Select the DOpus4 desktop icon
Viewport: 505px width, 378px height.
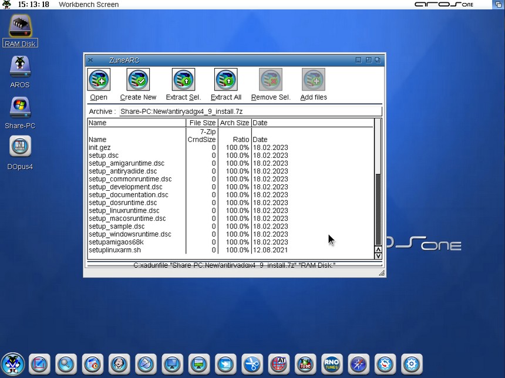tap(20, 148)
